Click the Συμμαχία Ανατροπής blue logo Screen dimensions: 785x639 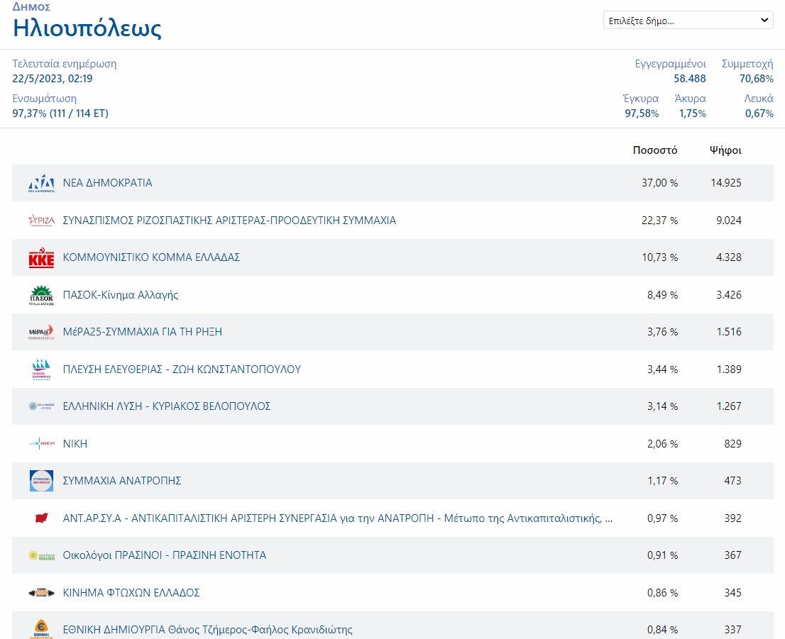point(42,481)
